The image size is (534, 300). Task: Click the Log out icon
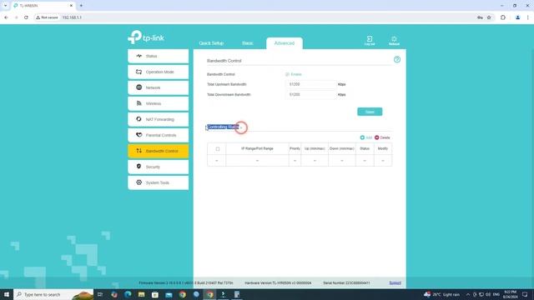point(370,41)
